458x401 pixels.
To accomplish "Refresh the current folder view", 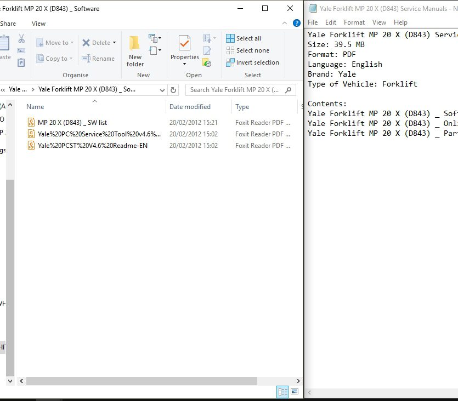I will click(173, 90).
